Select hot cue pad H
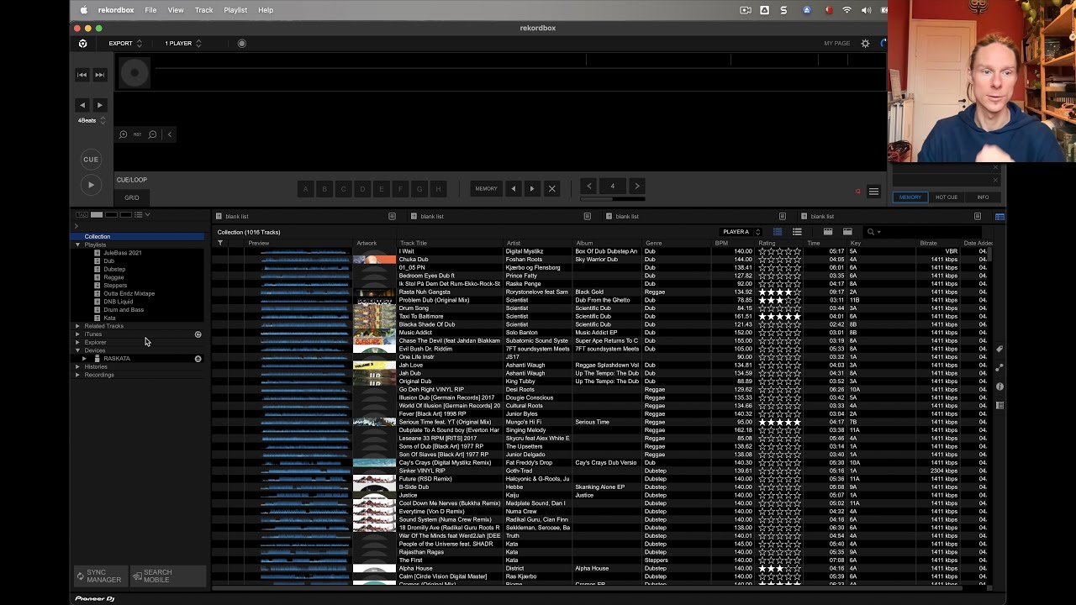Screen dimensions: 1076x605 pyautogui.click(x=438, y=189)
